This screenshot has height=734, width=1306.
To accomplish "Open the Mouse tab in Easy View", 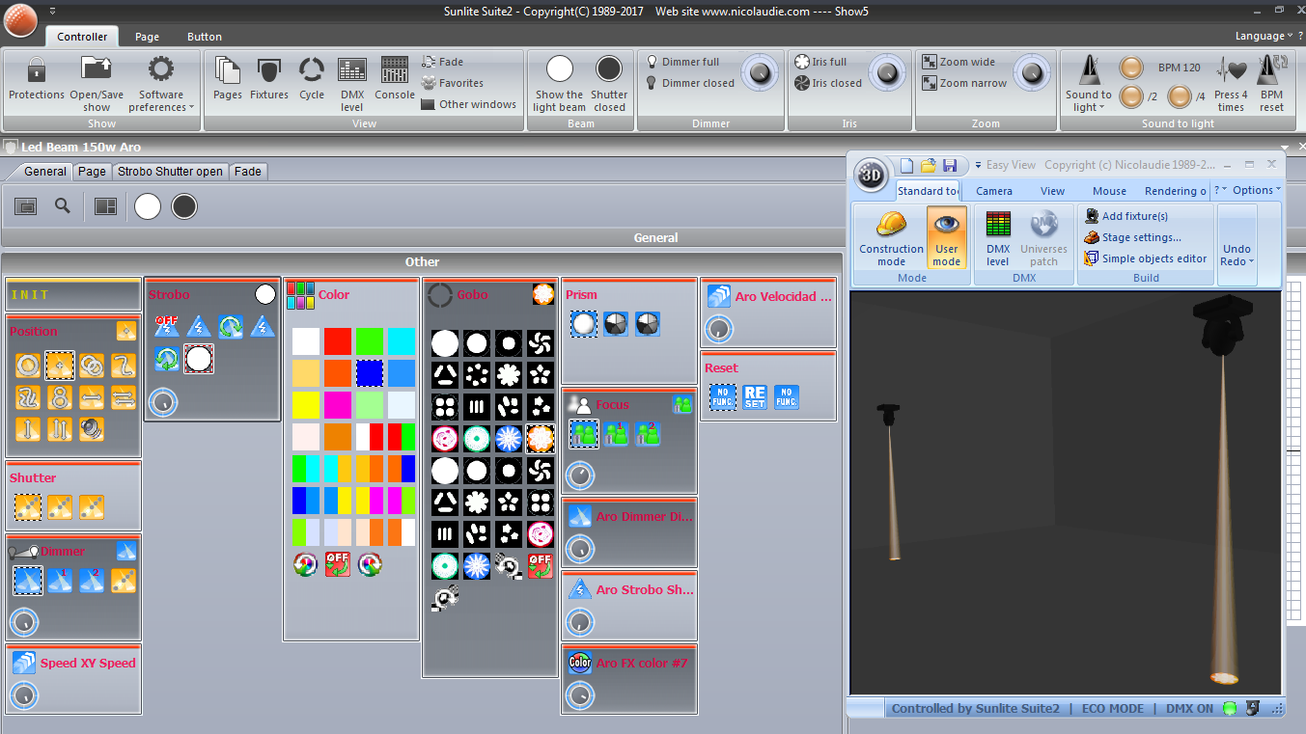I will coord(1110,191).
